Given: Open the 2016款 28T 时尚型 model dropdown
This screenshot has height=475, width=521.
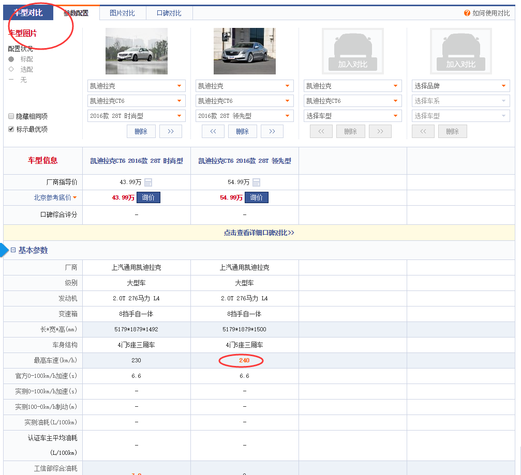Looking at the screenshot, I should [136, 116].
